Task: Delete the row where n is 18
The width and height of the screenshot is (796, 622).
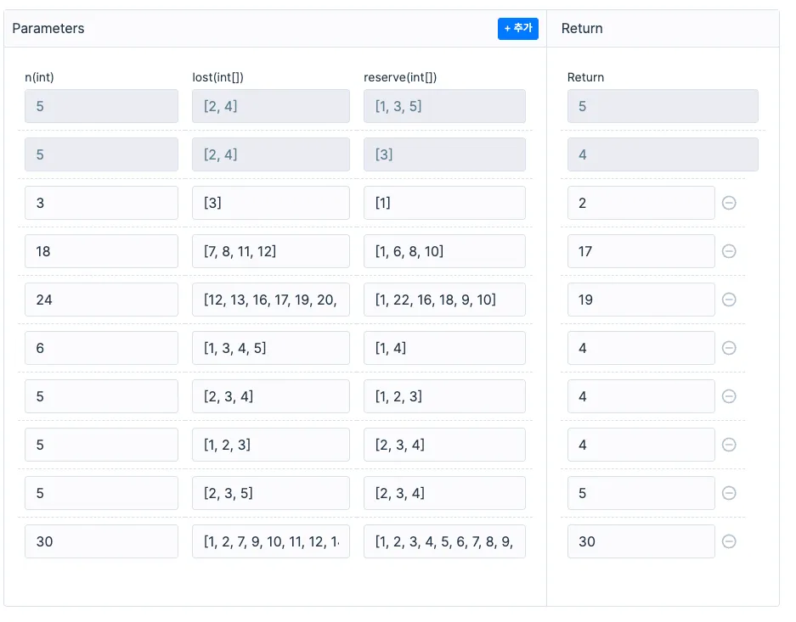Action: tap(729, 251)
